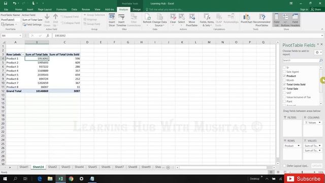Viewport: 325px width, 183px height.
Task: Select cell with Grand Total label
Action: coord(15,91)
